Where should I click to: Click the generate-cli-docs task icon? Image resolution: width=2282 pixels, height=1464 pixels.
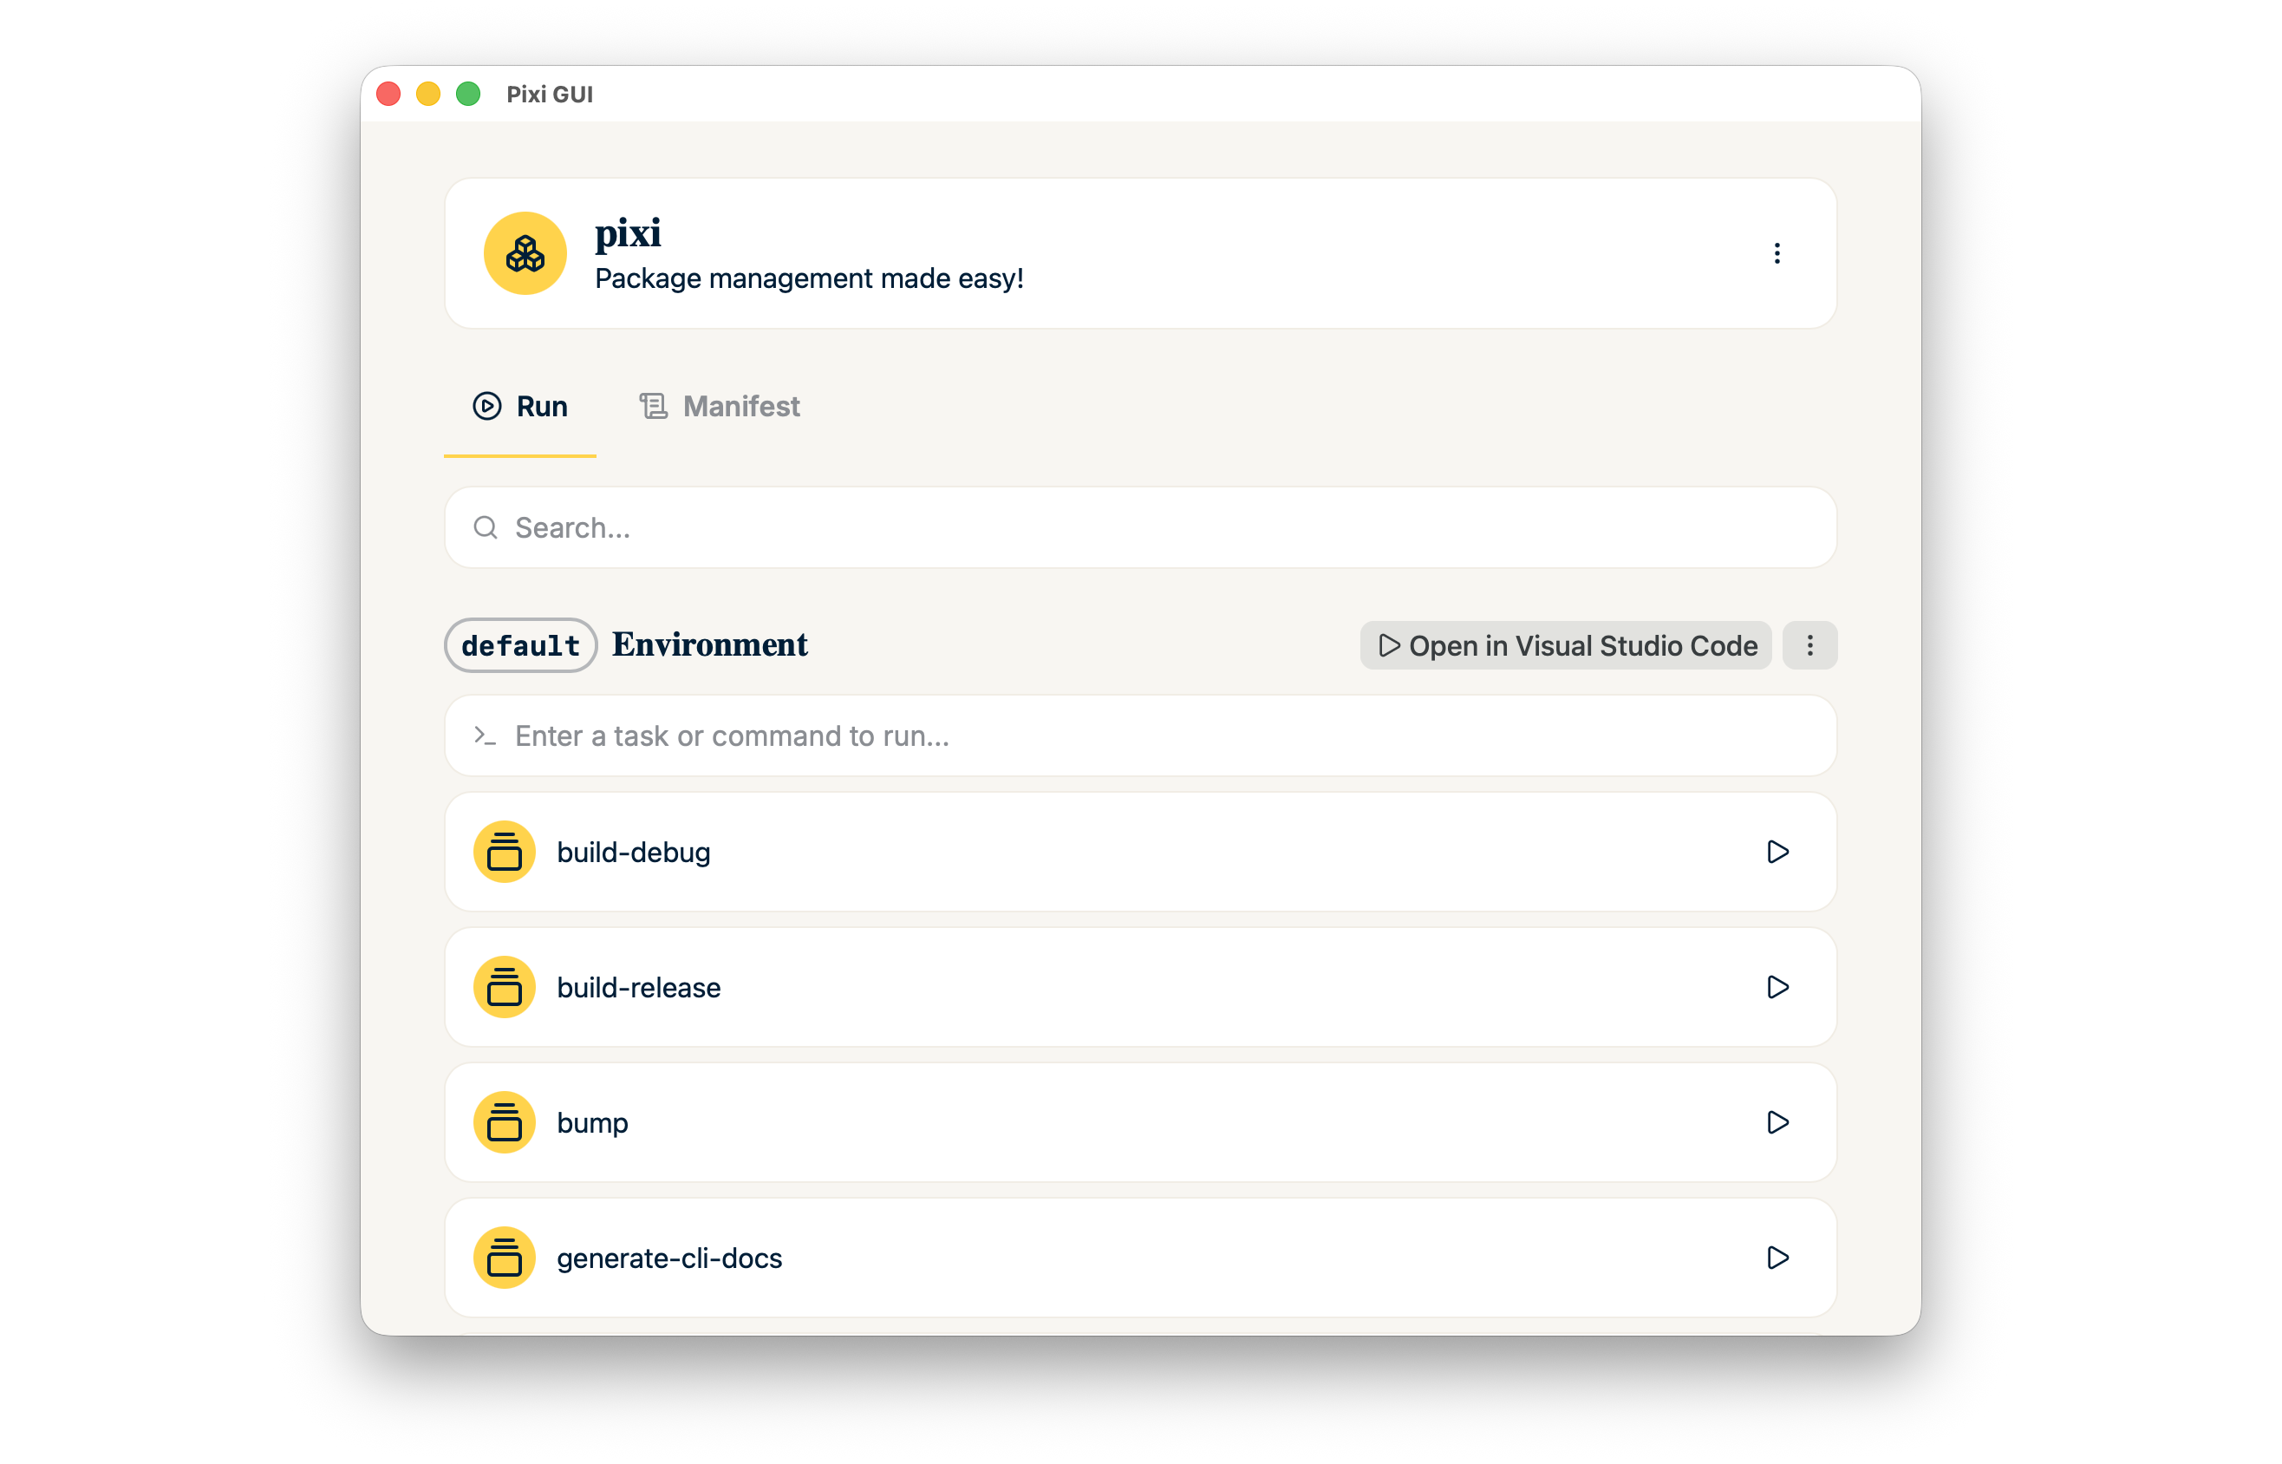click(505, 1258)
